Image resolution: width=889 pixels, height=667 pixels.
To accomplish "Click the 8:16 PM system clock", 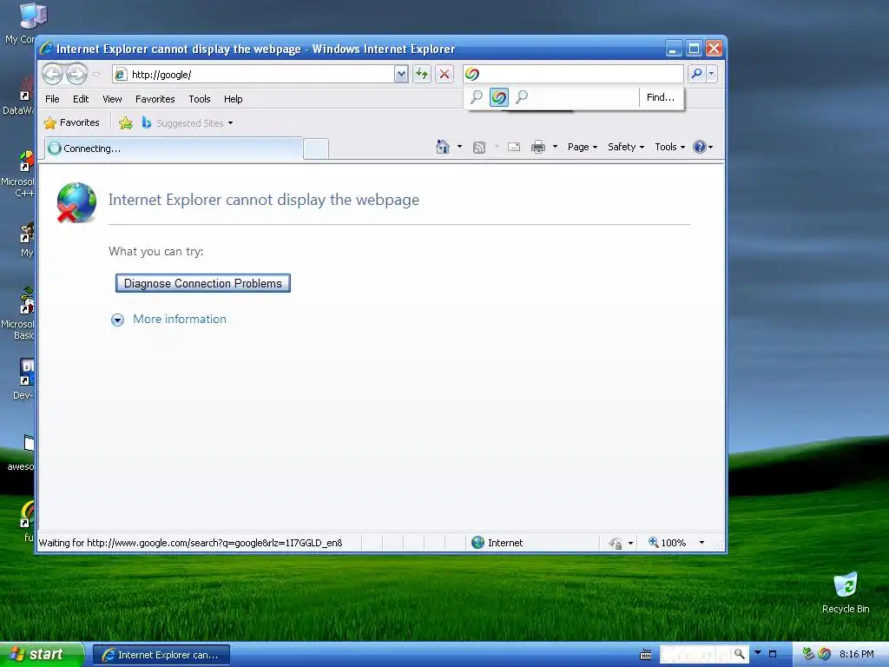I will pos(857,655).
